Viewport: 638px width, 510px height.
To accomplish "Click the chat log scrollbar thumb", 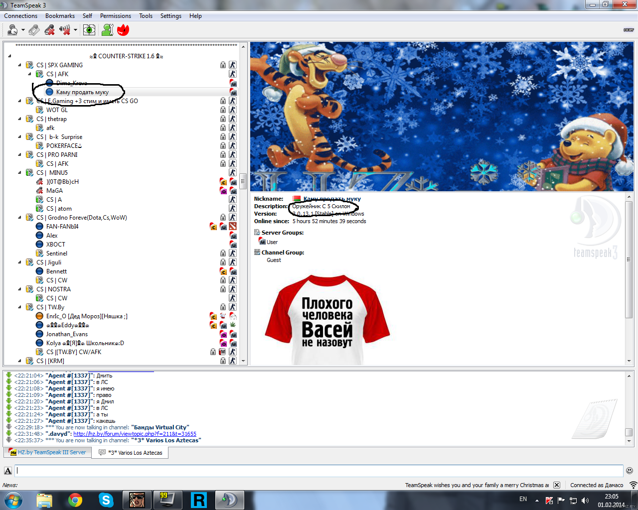I will 629,432.
